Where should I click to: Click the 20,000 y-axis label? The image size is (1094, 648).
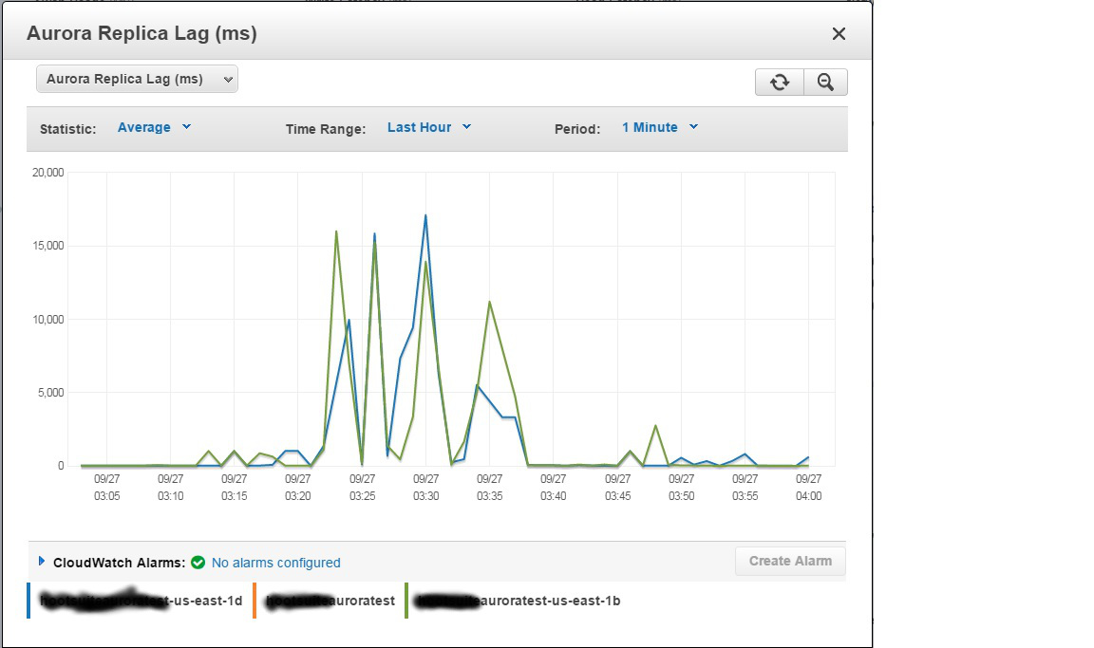(48, 173)
